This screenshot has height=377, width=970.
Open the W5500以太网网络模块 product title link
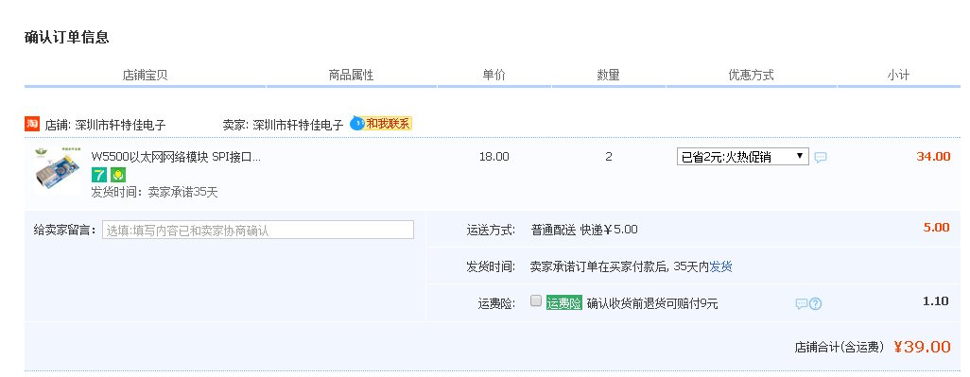tap(176, 157)
